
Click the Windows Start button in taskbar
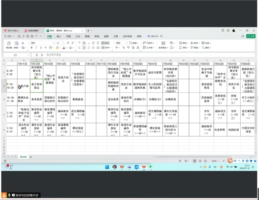(106, 167)
